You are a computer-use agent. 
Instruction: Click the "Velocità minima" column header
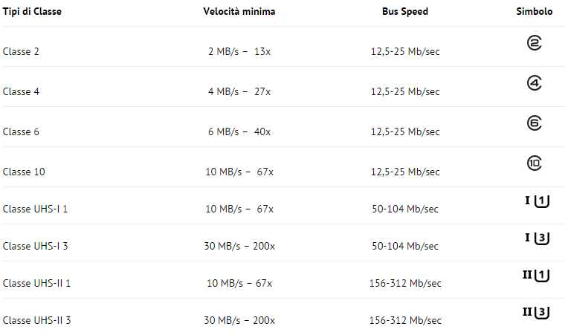pyautogui.click(x=239, y=12)
